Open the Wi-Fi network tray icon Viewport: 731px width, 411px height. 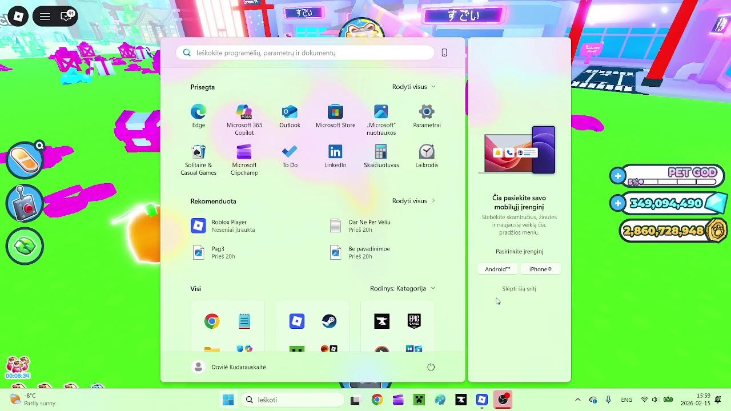[x=644, y=400]
